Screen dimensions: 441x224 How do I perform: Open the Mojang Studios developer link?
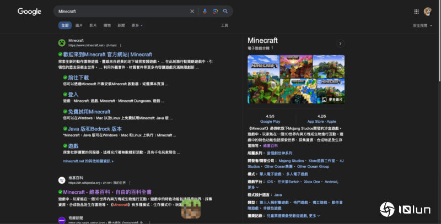point(291,161)
